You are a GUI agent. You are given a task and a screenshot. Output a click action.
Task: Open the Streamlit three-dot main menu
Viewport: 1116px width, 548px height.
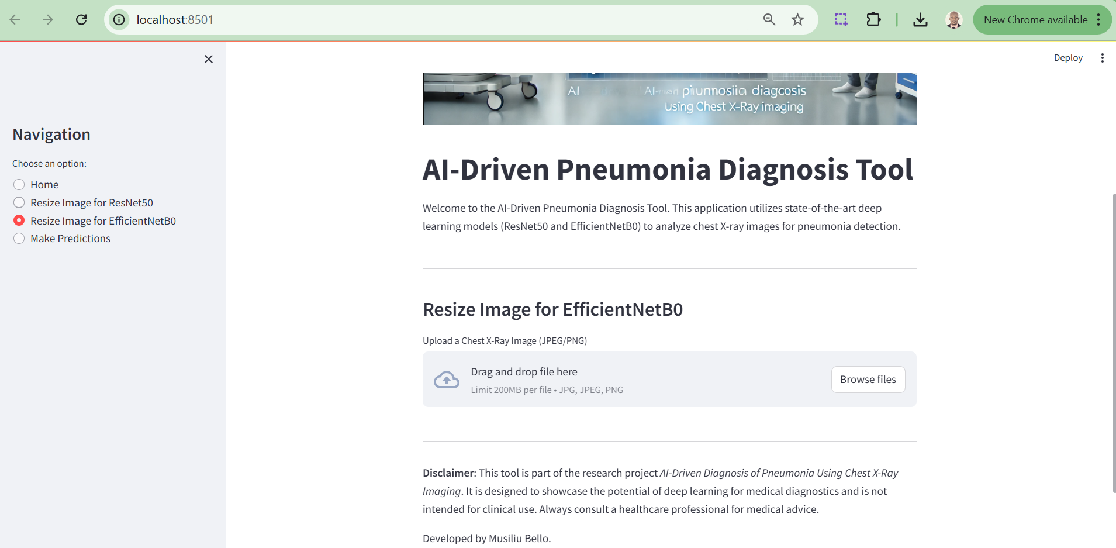1102,58
